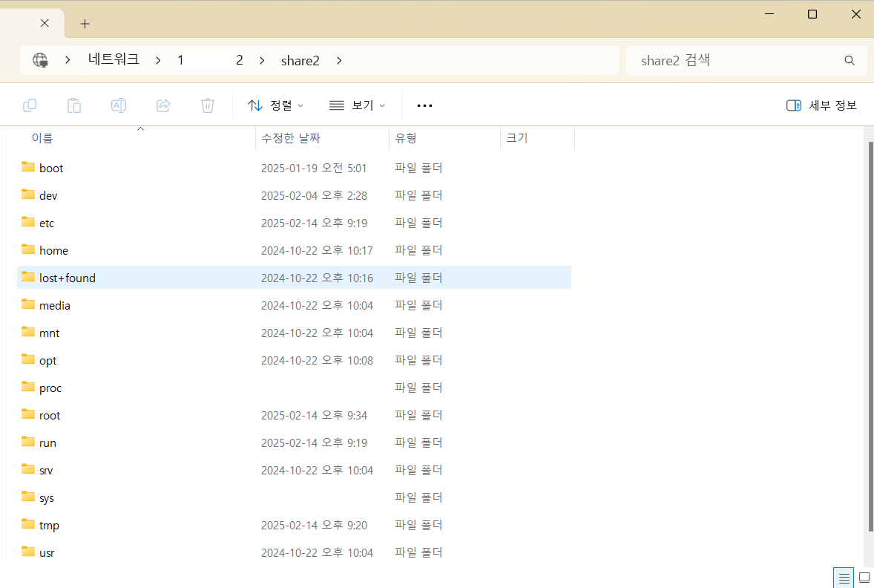Click 파일 폴더 type in sys row
Screen dimensions: 874x588
(418, 497)
